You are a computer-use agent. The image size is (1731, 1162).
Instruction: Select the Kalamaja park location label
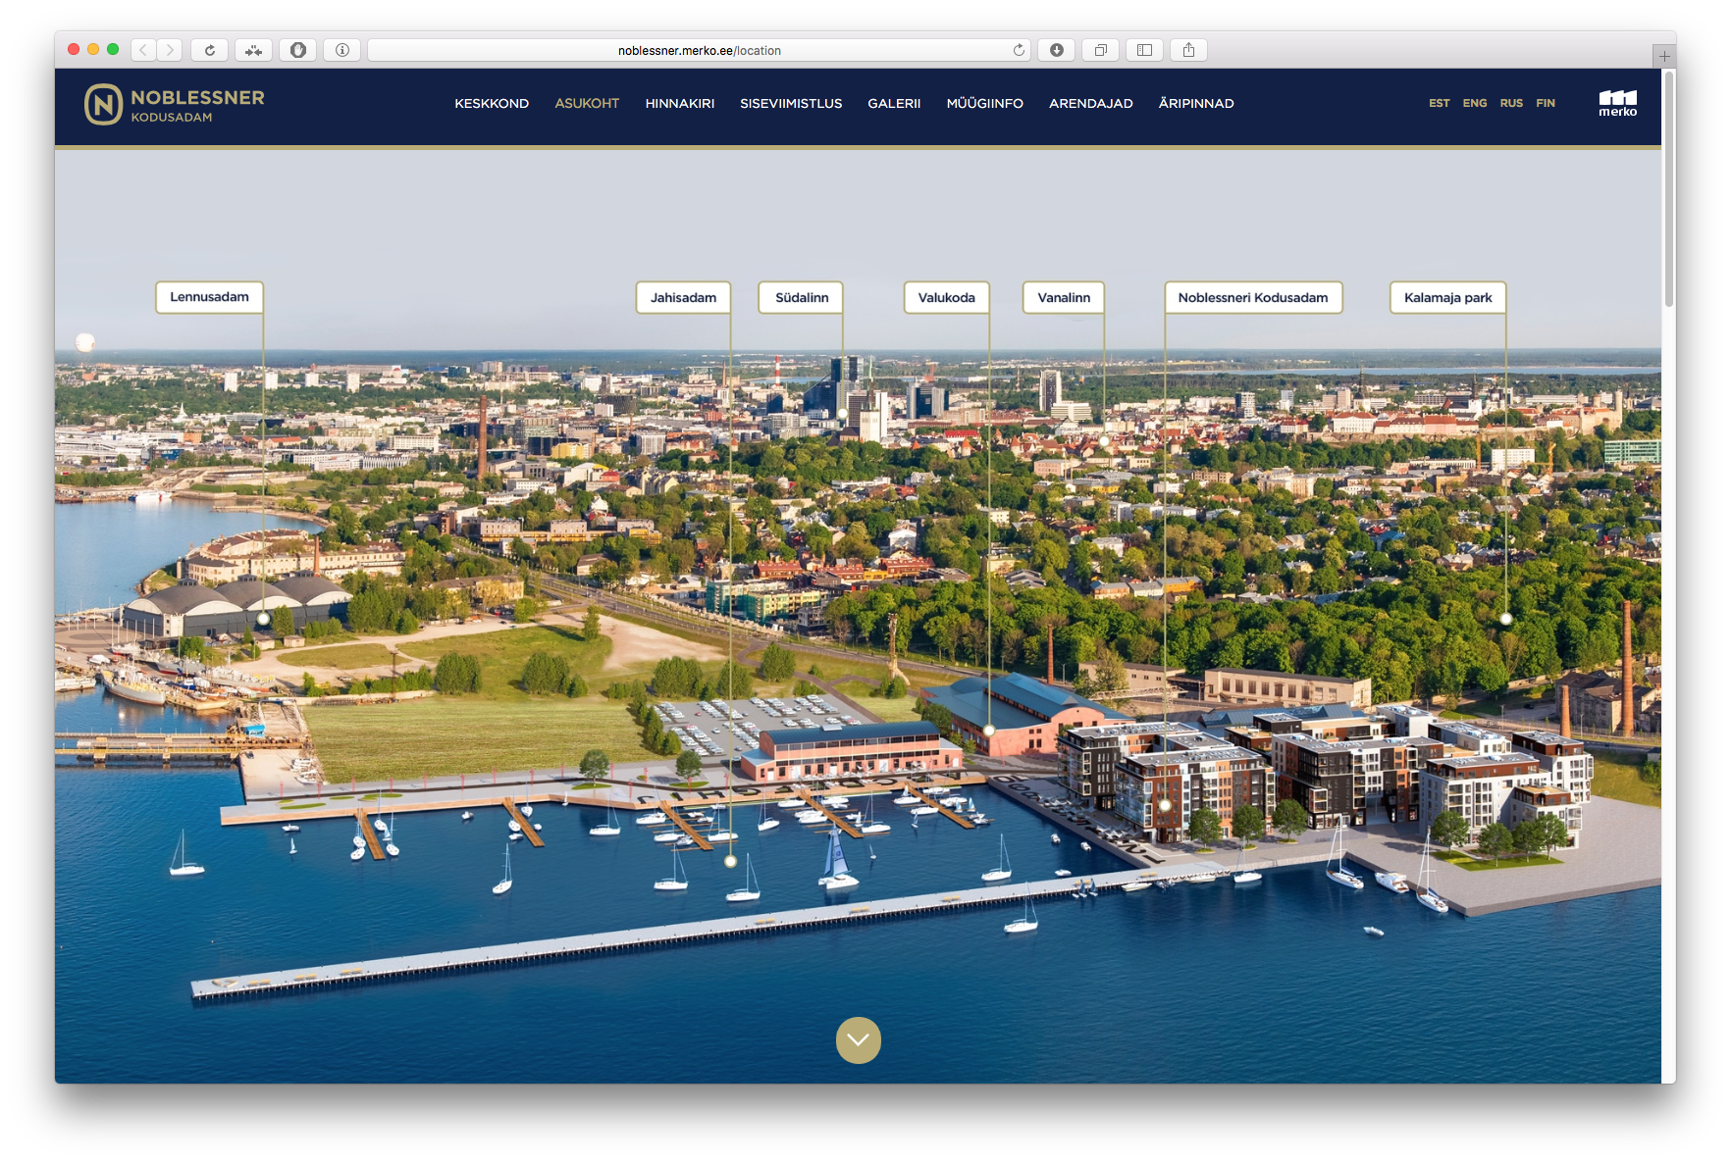[x=1447, y=298]
